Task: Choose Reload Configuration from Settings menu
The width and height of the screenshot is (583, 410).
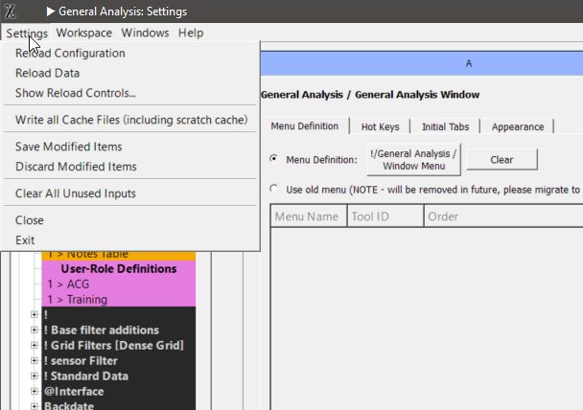Action: tap(130, 53)
